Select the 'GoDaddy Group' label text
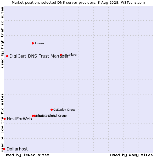The image size is (157, 157). point(64,110)
